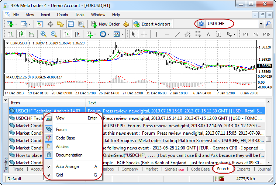Select the draw trendline tool
The height and width of the screenshot is (185, 276).
(x=177, y=34)
